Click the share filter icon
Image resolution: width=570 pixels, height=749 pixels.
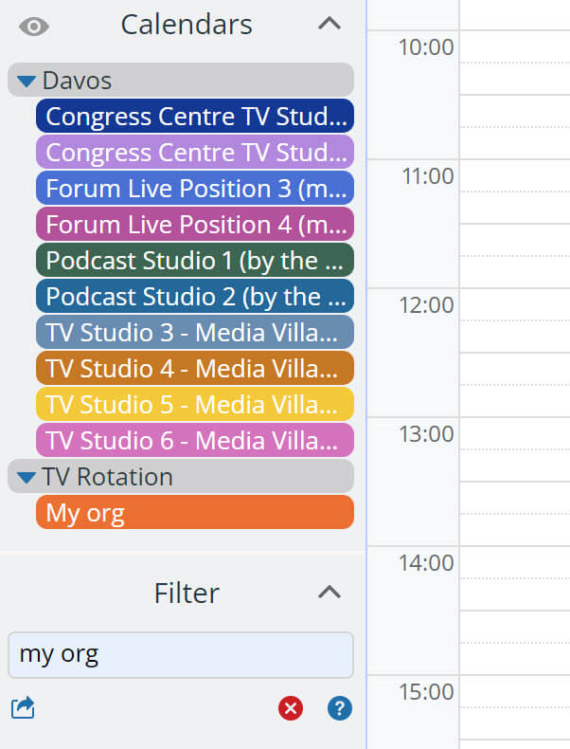(23, 707)
